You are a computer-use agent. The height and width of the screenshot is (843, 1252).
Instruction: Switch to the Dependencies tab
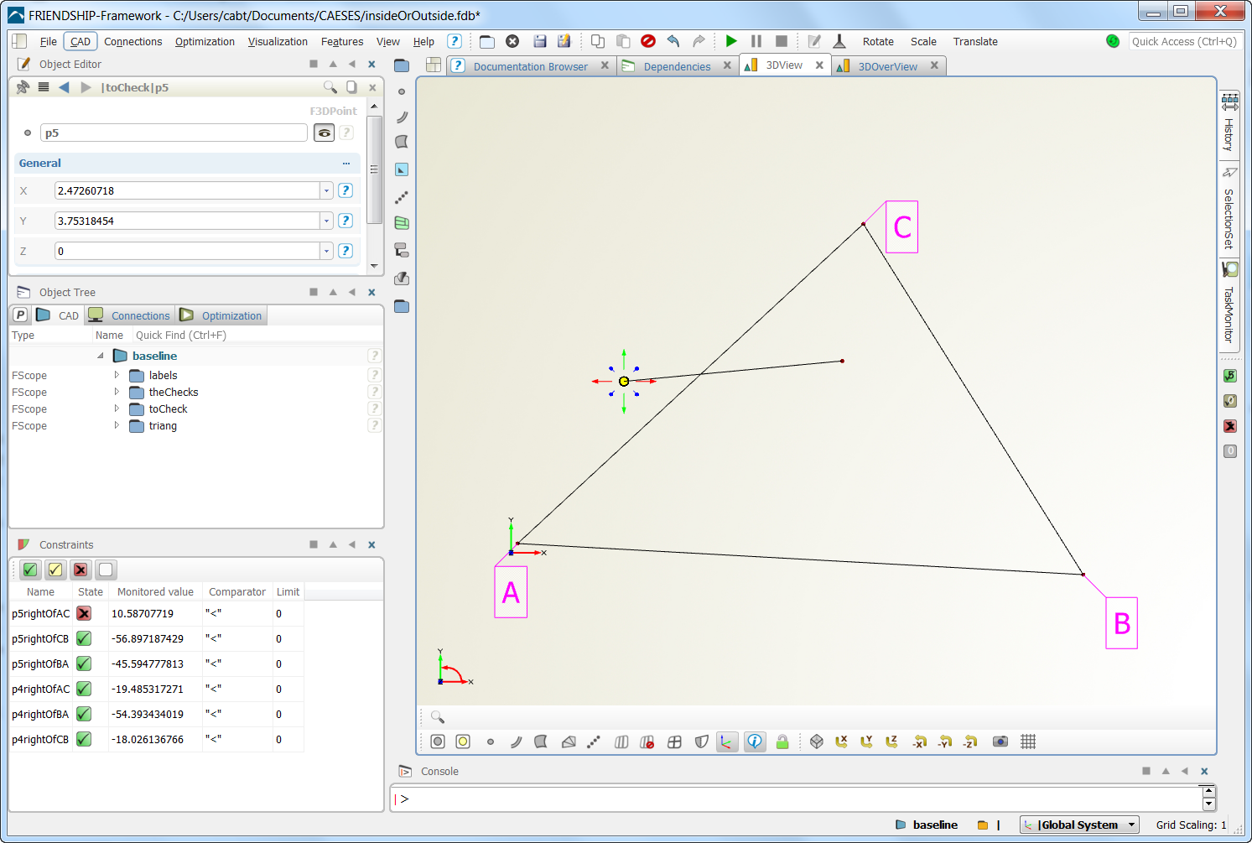coord(676,65)
